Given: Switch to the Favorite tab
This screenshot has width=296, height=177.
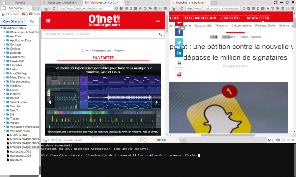Looking at the screenshot, I should 20,2.
